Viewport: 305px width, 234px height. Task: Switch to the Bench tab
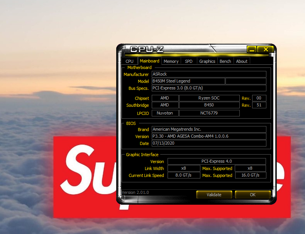point(225,61)
